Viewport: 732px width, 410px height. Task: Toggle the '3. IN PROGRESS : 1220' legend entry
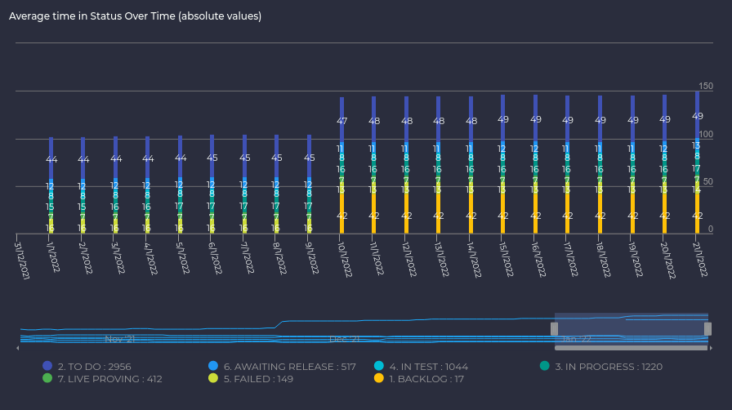click(600, 367)
